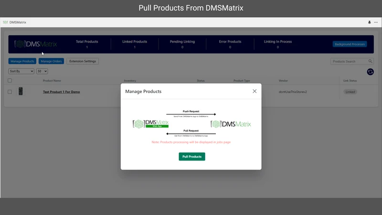Image resolution: width=382 pixels, height=215 pixels.
Task: Click the Push Request label in dialog
Action: [191, 111]
